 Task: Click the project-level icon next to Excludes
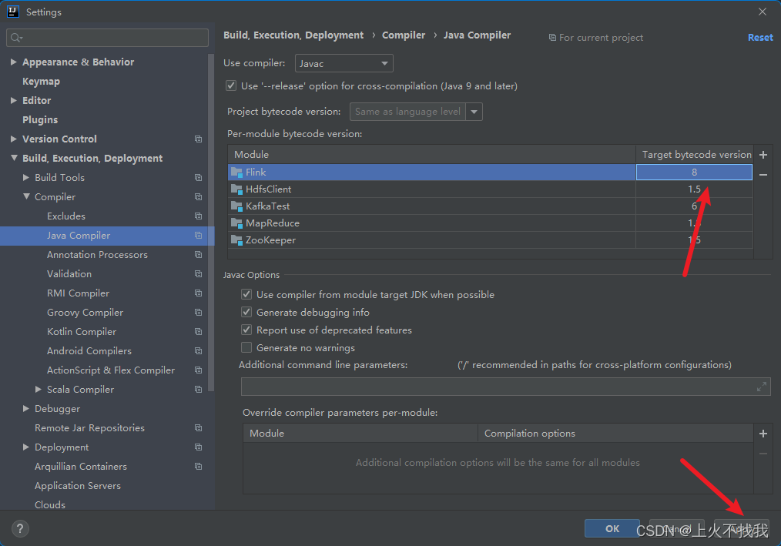click(x=198, y=216)
